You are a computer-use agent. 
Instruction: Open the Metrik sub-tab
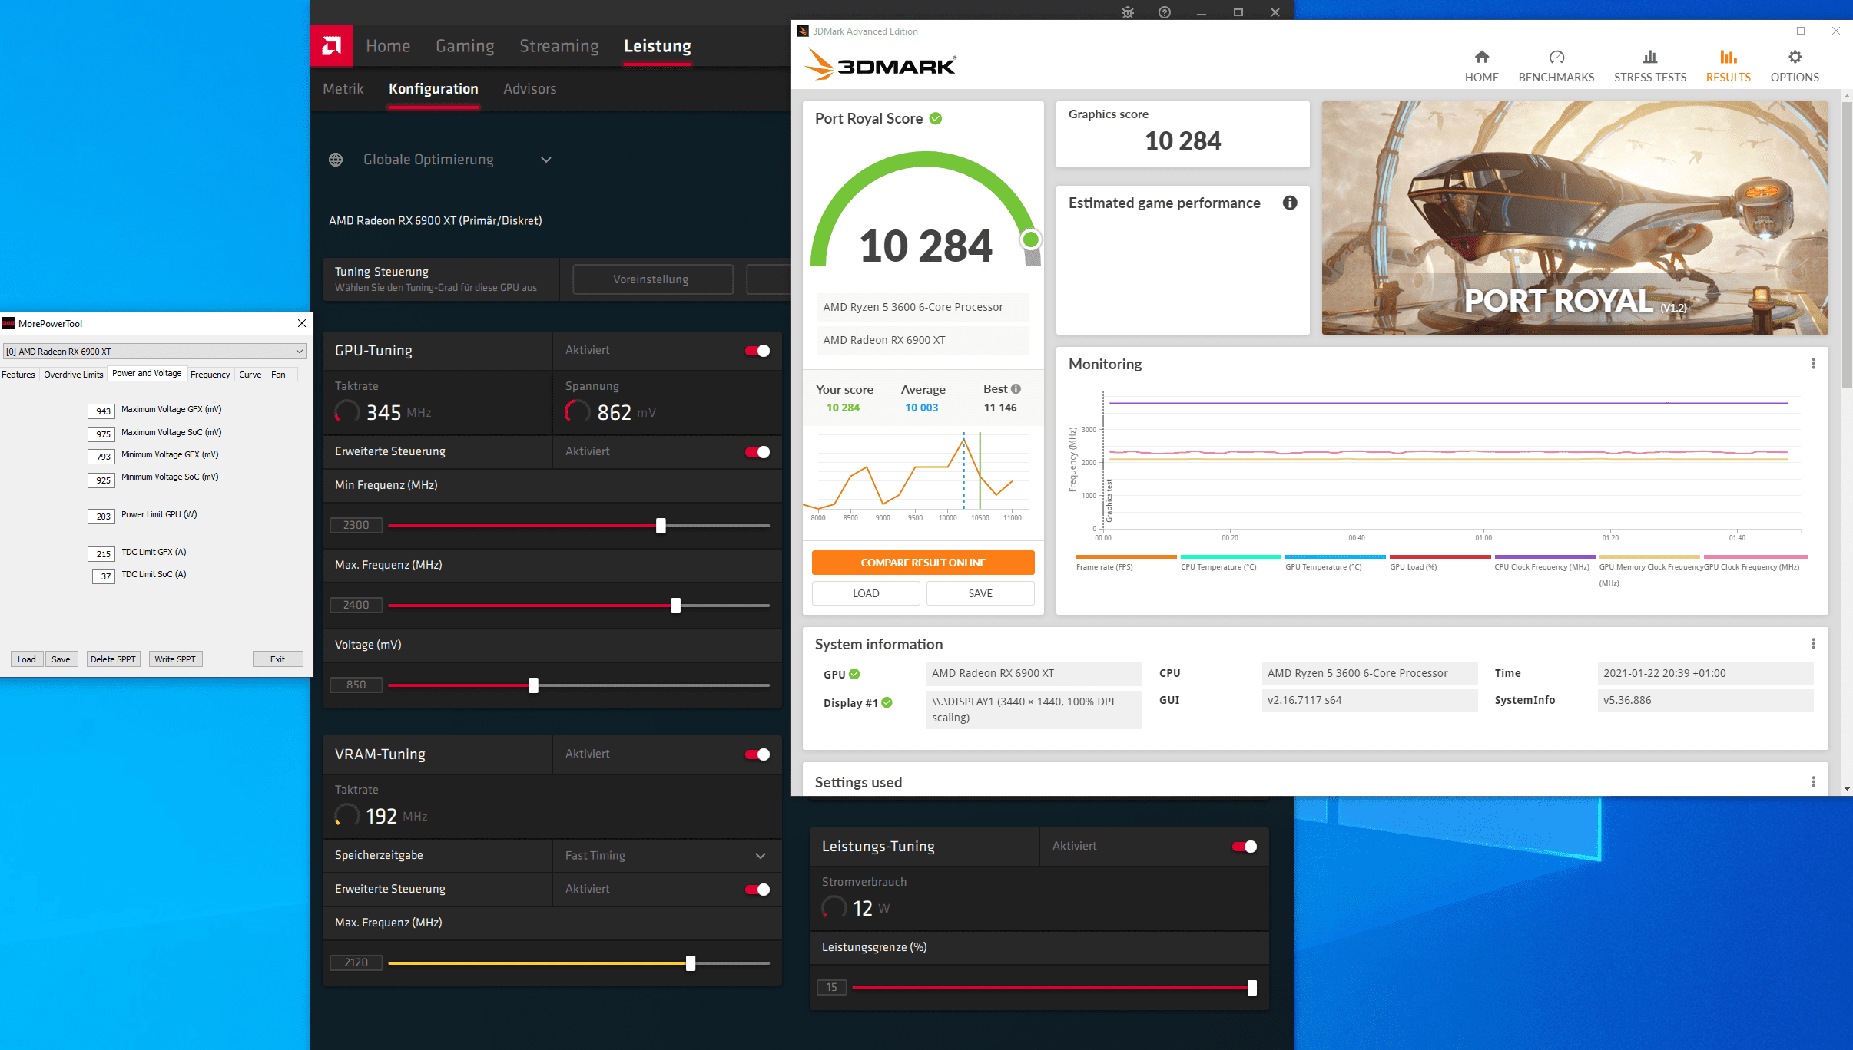pyautogui.click(x=343, y=89)
